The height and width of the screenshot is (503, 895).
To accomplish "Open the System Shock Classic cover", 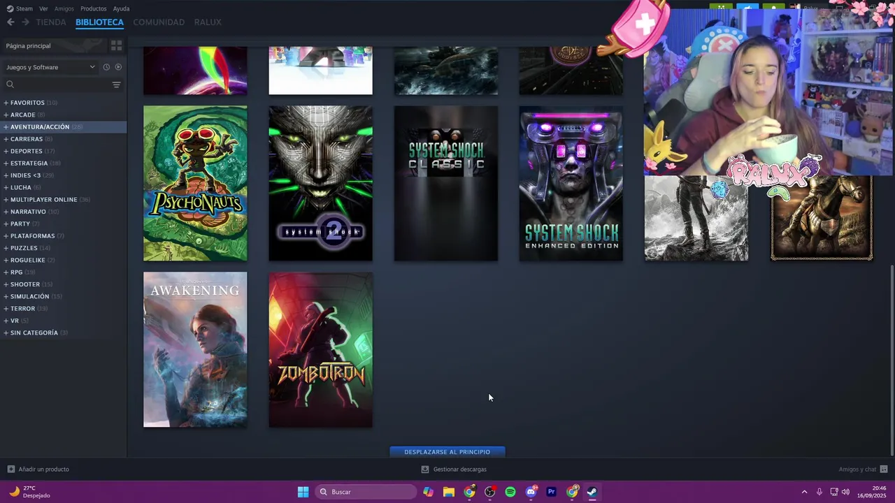I will 446,183.
